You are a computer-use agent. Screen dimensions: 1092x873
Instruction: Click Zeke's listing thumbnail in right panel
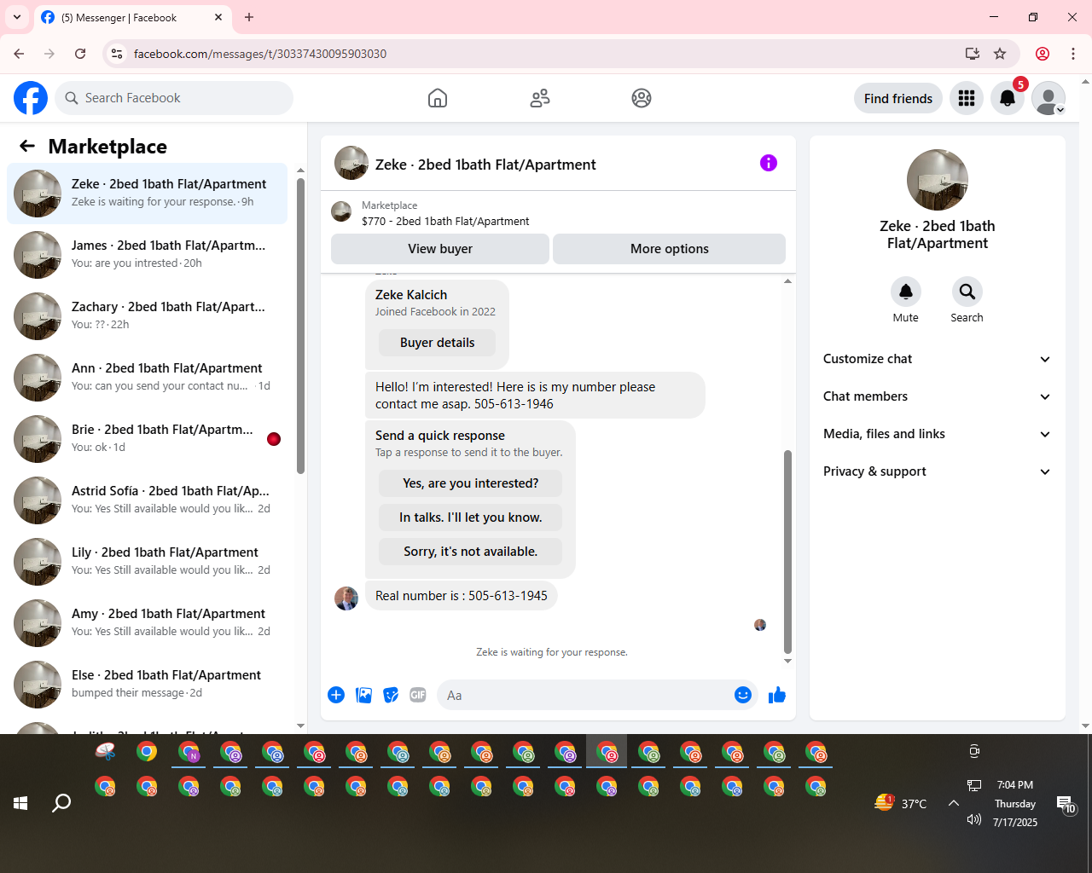[938, 180]
